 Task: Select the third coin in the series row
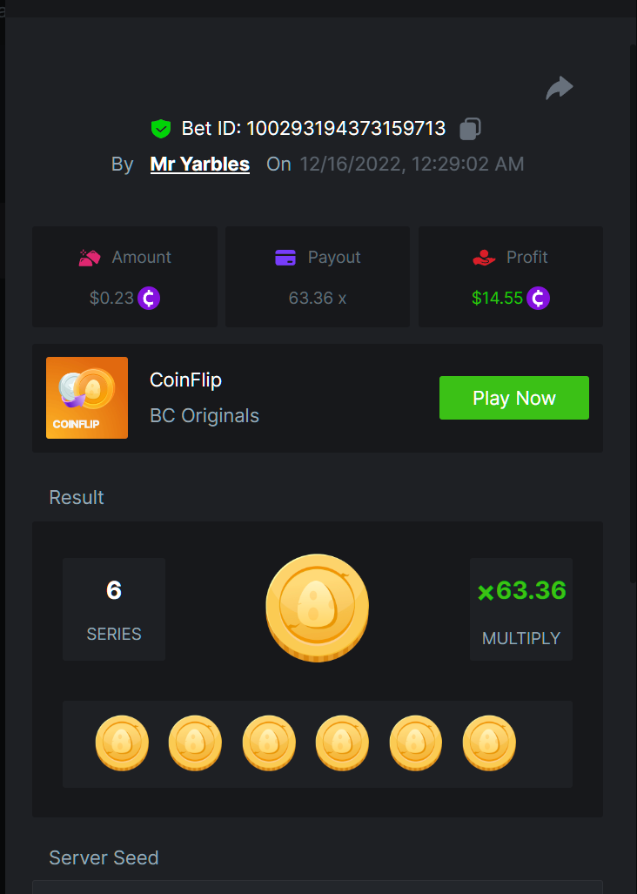coord(269,743)
